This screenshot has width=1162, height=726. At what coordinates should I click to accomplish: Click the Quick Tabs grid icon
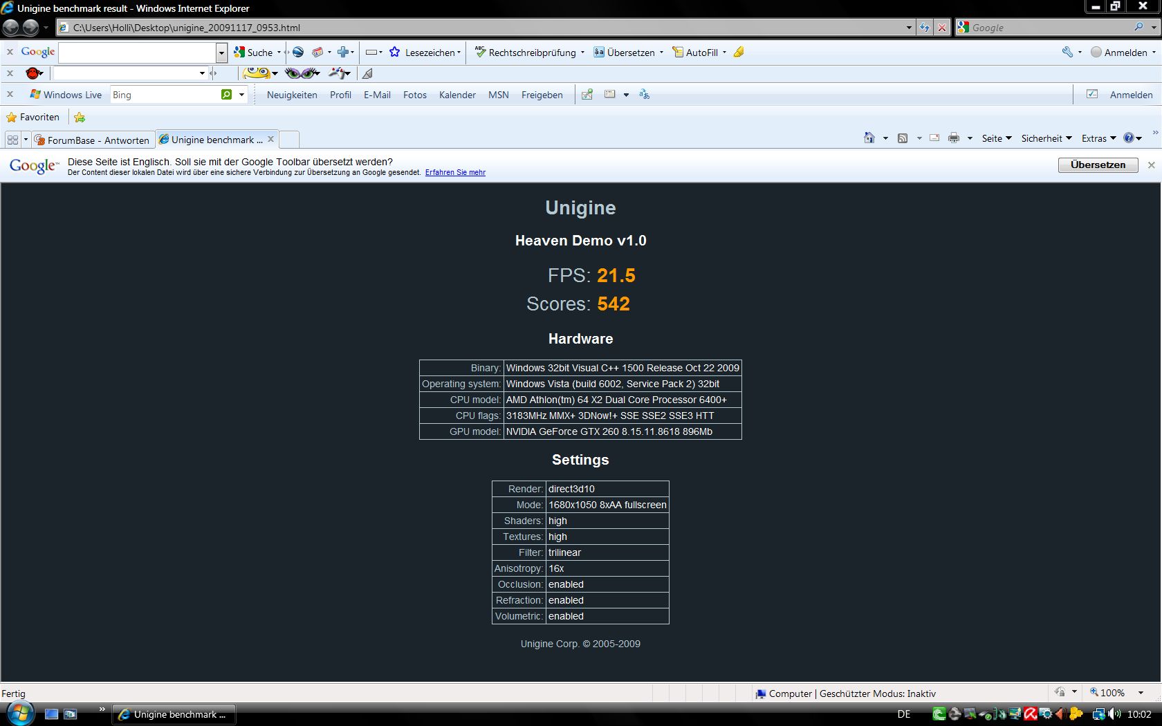(12, 140)
